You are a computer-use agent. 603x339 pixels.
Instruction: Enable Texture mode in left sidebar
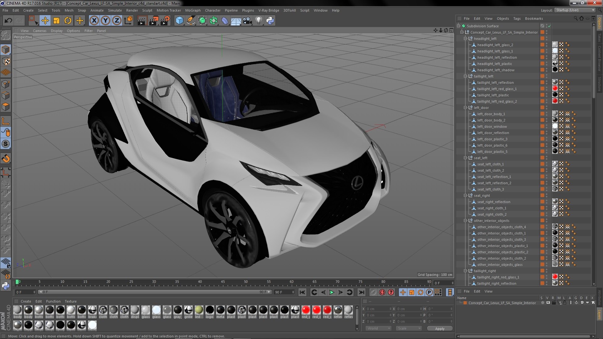click(6, 61)
